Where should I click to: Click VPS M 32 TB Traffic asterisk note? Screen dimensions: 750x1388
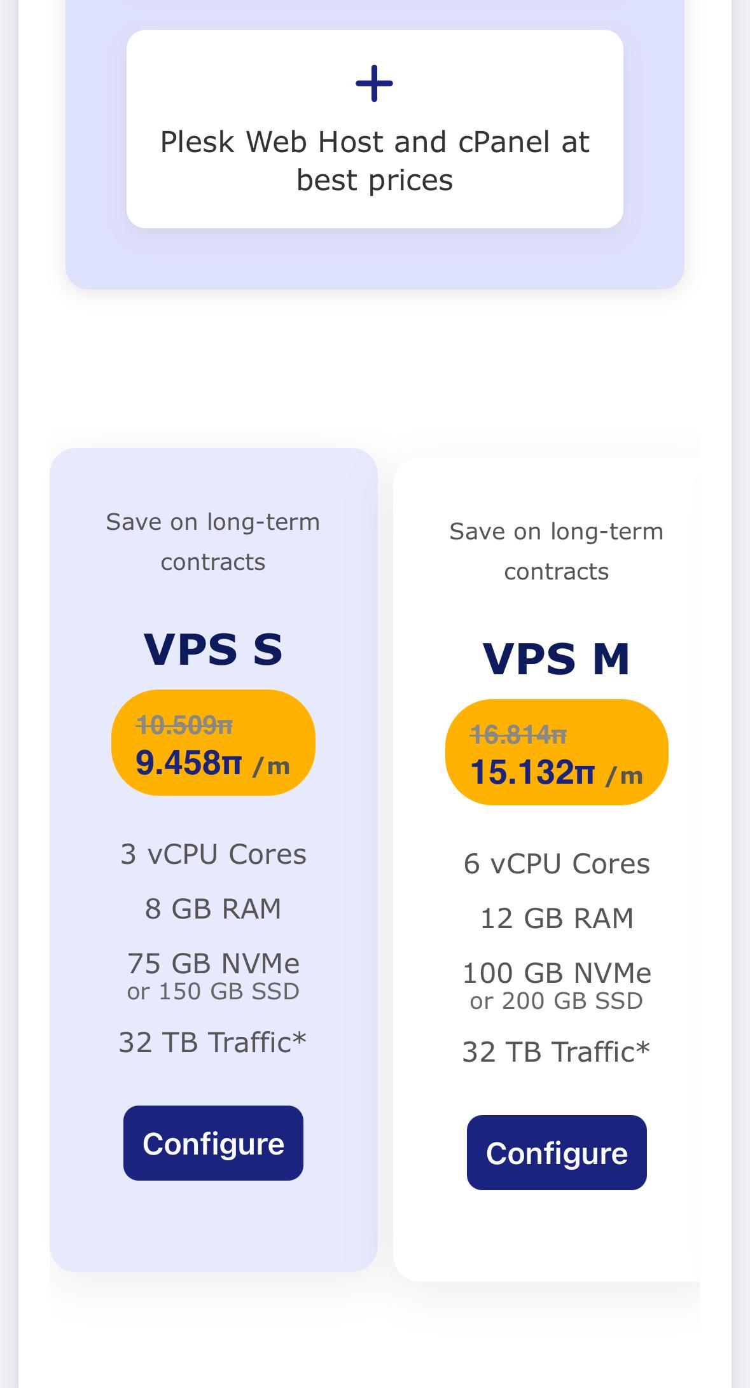tap(557, 1052)
